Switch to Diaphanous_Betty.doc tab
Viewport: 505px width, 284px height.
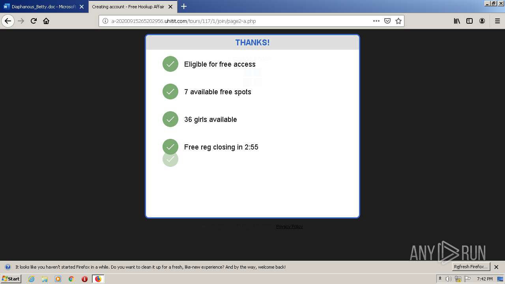coord(44,7)
